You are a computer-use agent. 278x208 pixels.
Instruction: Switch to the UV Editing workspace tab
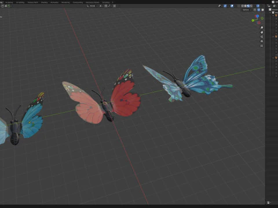[x=20, y=2]
